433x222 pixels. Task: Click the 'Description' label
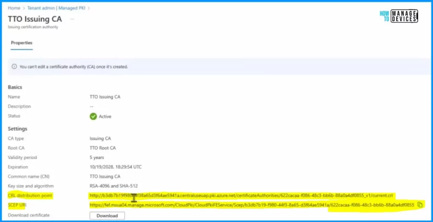click(x=19, y=106)
